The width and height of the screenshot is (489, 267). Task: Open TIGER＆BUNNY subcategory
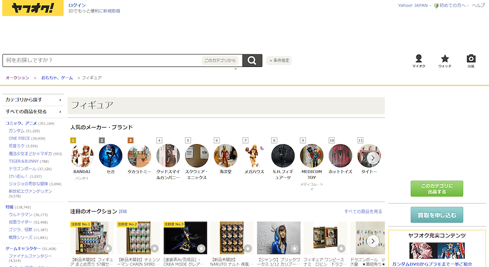24,161
